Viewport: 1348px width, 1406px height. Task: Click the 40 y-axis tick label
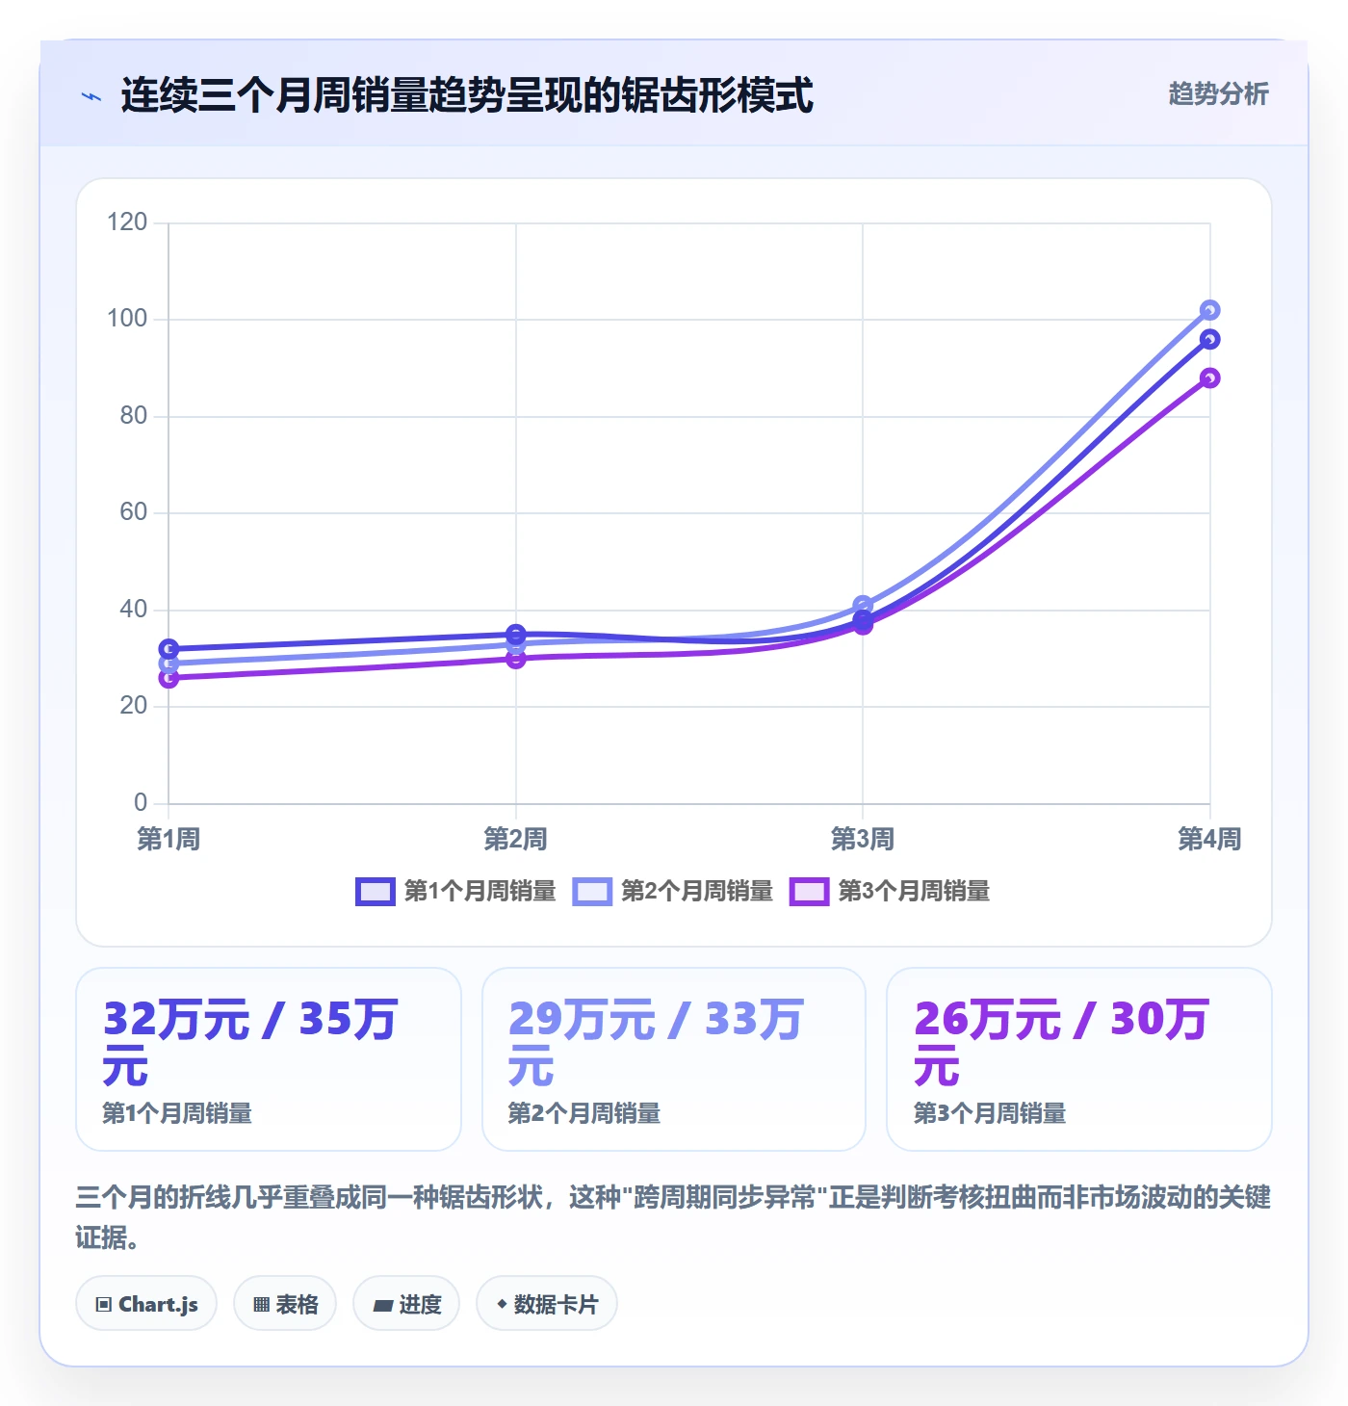tap(133, 610)
